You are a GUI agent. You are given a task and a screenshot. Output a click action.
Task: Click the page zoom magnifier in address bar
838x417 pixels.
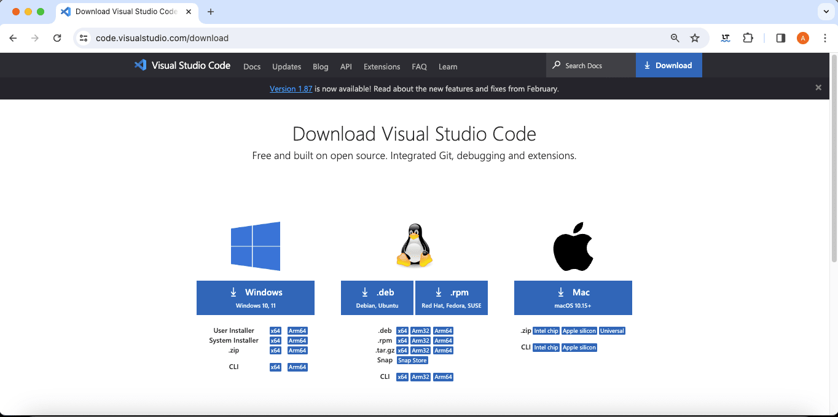coord(675,38)
